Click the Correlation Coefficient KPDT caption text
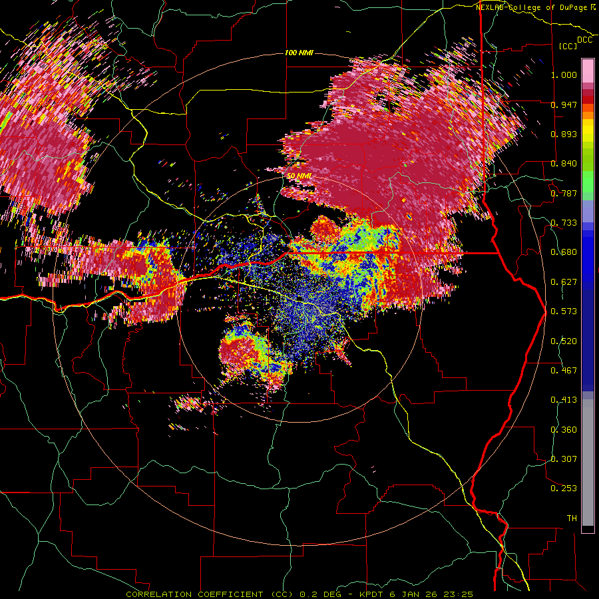This screenshot has width=599, height=599. (299, 594)
